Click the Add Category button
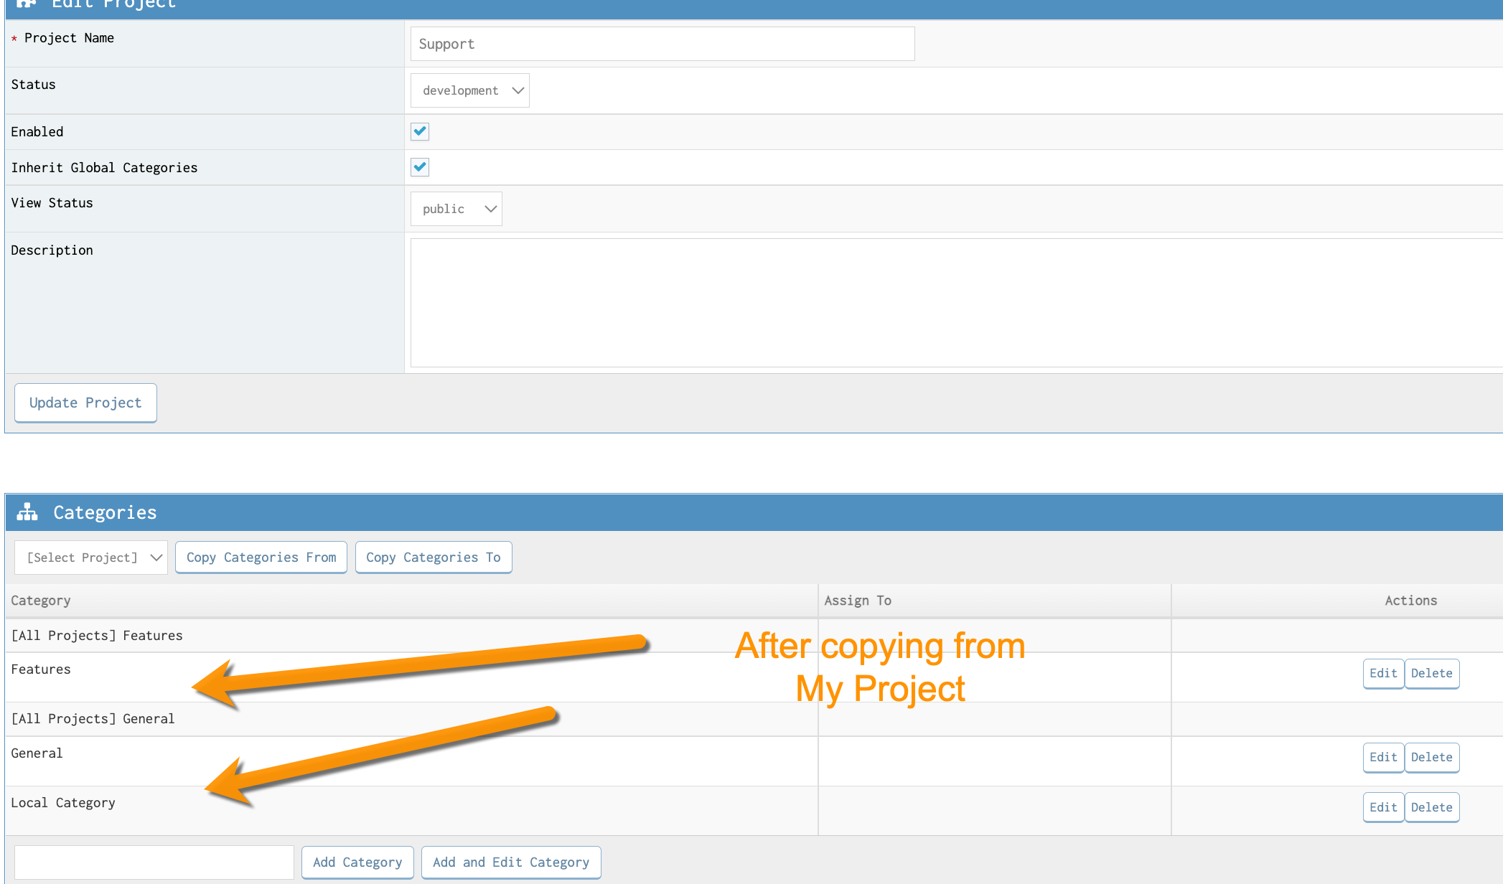 click(x=357, y=862)
